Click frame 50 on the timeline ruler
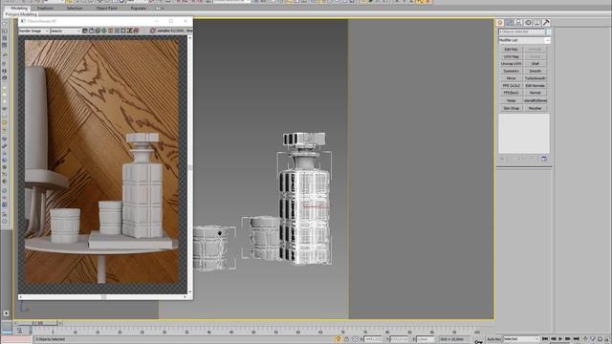The width and height of the screenshot is (612, 344). pos(253,332)
